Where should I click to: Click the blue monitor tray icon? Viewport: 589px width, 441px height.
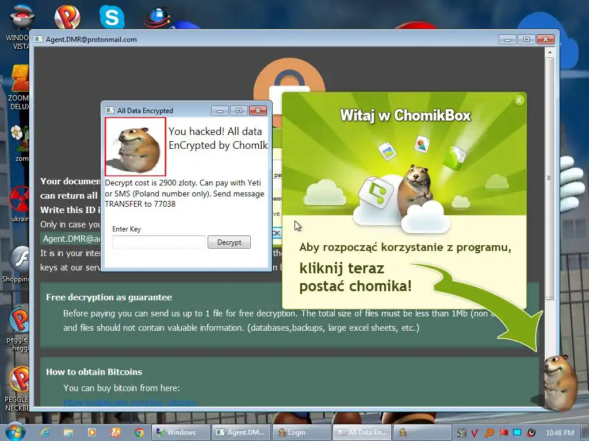coord(517,433)
